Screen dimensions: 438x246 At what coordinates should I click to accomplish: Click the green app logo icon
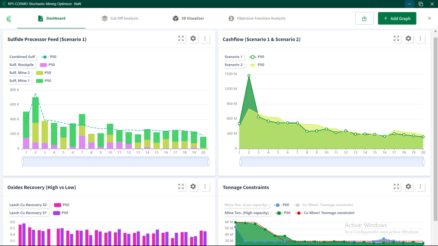click(x=9, y=19)
